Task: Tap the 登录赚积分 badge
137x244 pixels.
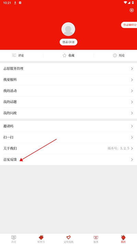Action: coord(129,25)
